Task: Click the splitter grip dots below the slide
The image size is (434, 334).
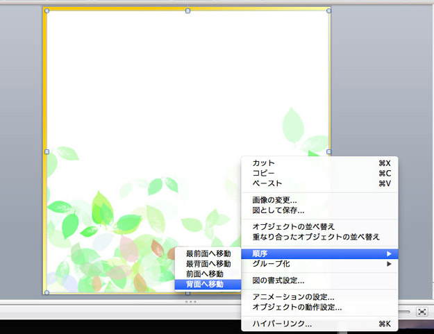Action: coord(190,302)
